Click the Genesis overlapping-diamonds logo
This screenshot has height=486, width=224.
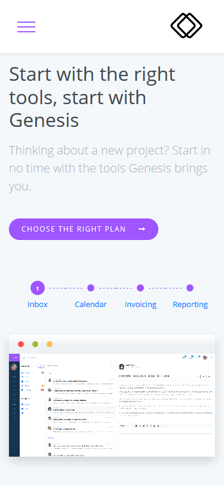(x=186, y=25)
